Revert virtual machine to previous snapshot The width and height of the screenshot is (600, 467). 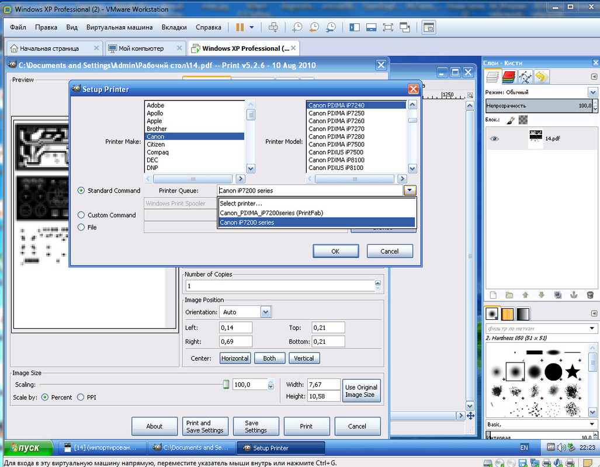click(x=314, y=27)
